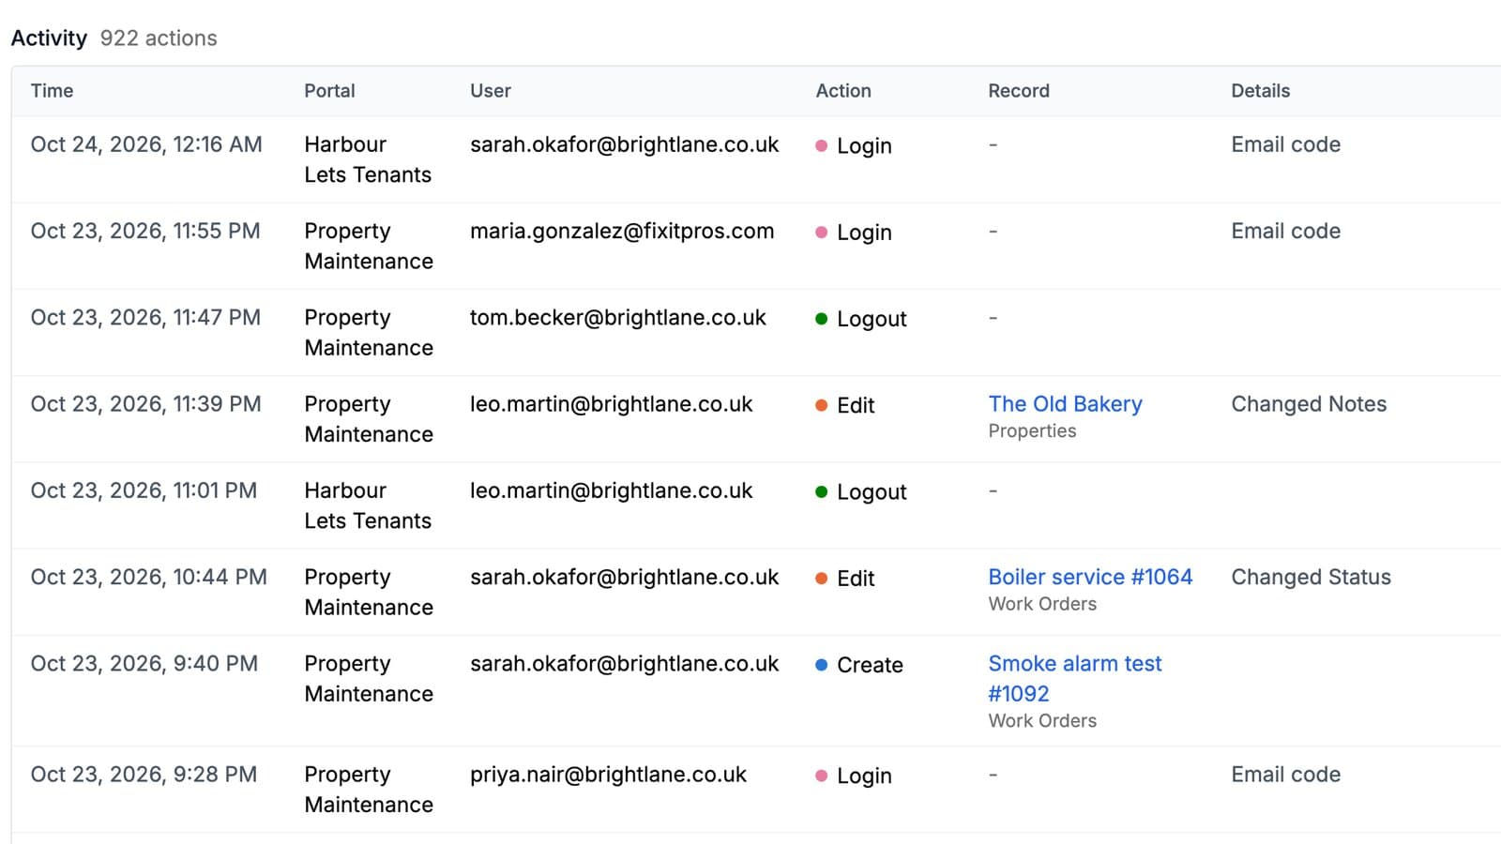Click the 922 actions count label

pos(159,38)
